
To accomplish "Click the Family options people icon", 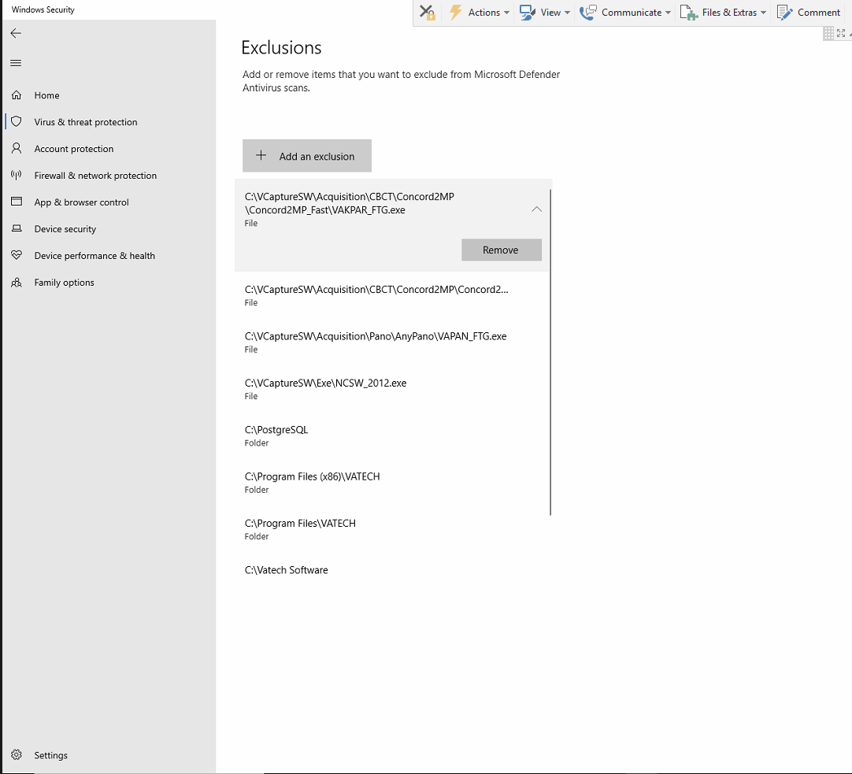I will 17,283.
